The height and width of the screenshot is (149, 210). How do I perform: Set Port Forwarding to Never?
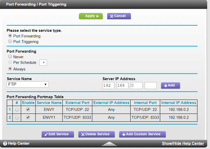(10, 56)
